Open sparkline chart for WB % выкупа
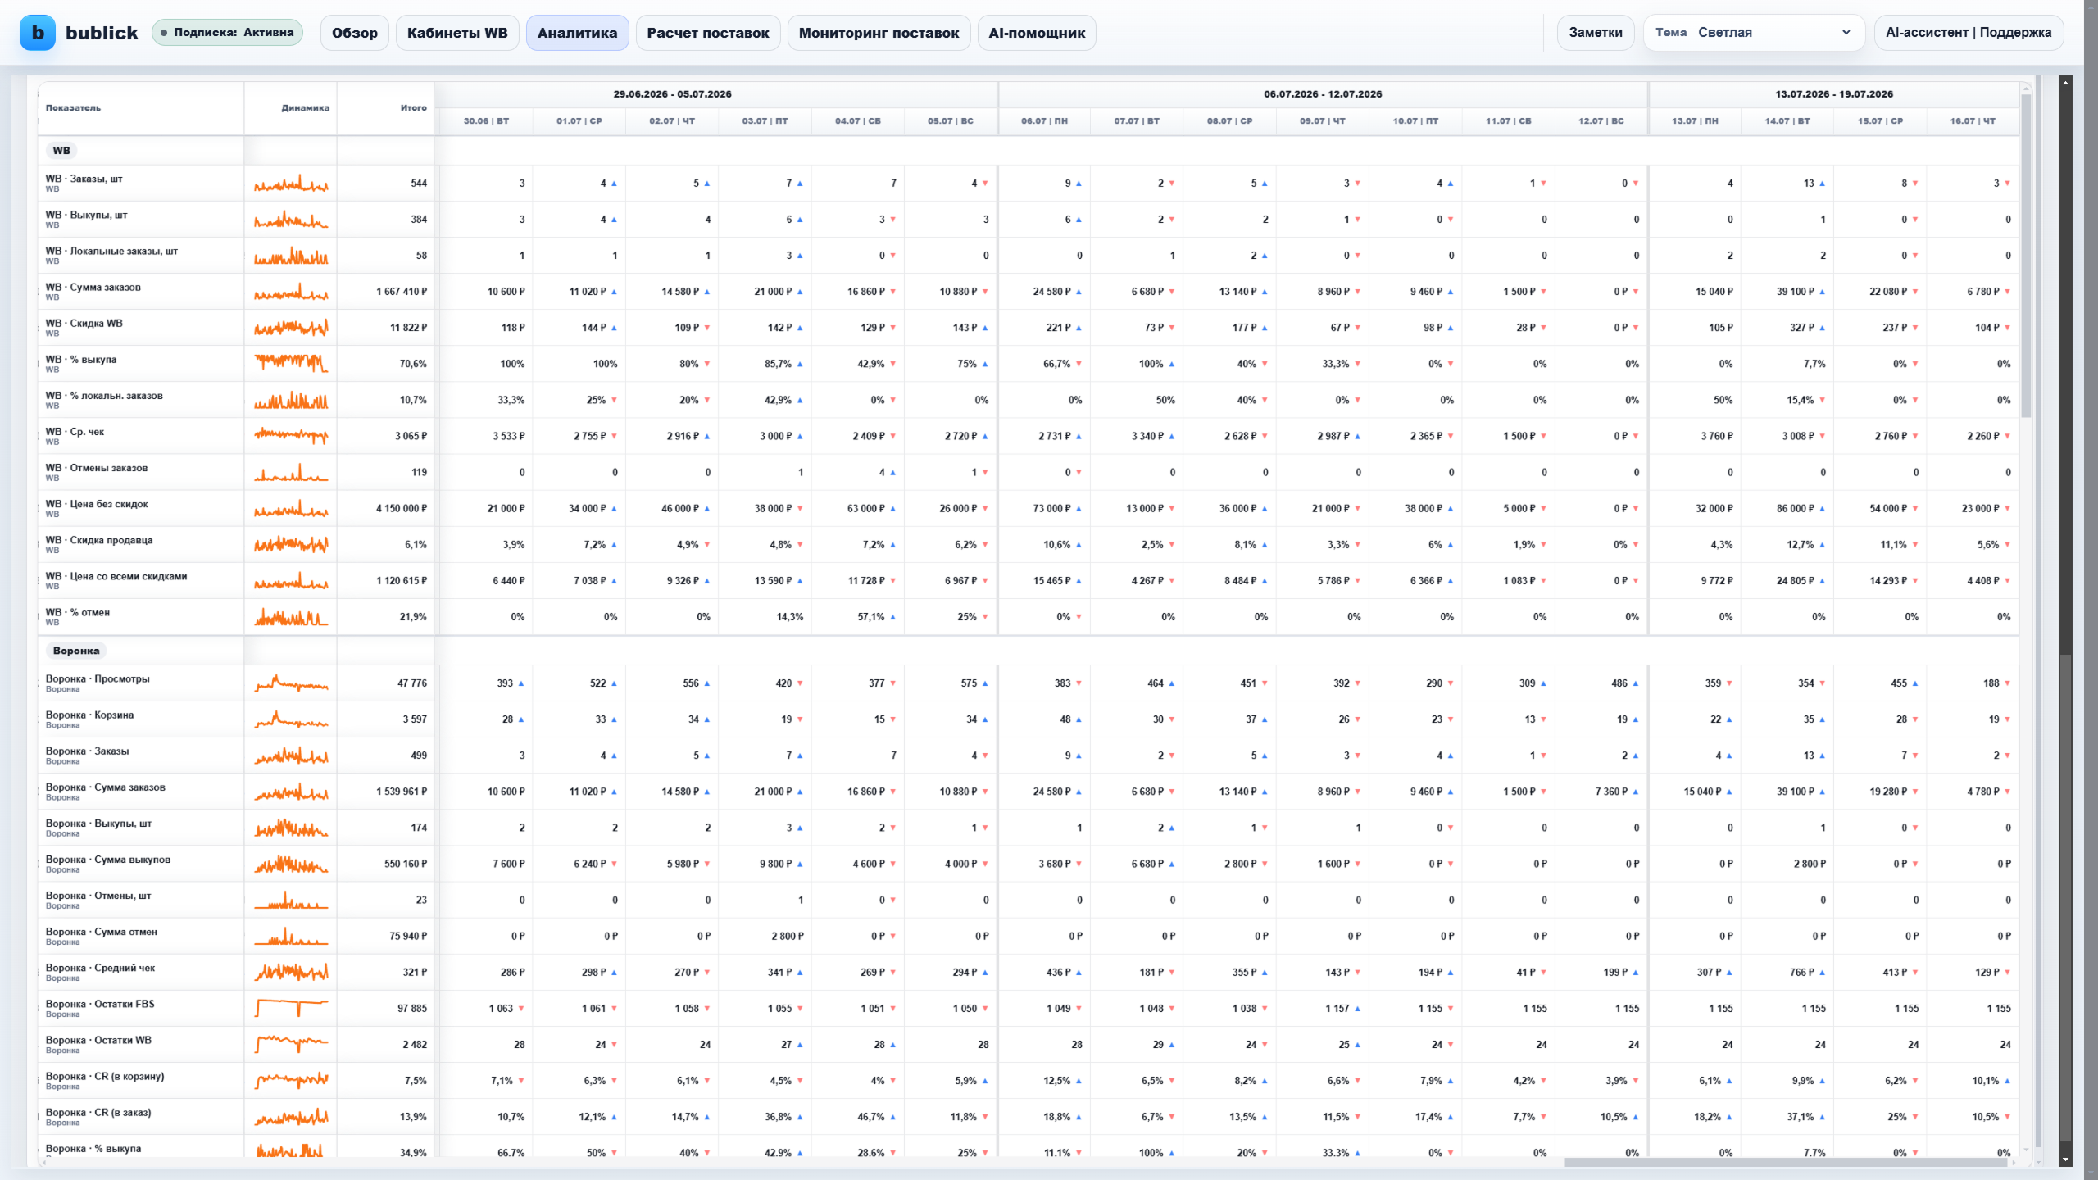 coord(291,364)
